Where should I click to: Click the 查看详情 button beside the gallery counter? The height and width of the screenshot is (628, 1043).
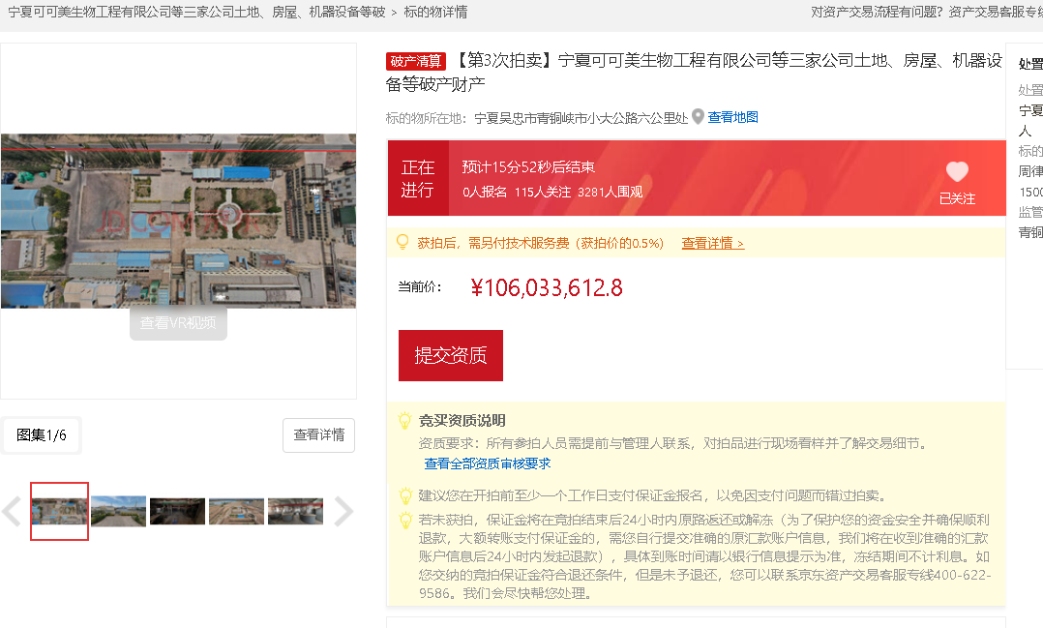[x=318, y=435]
